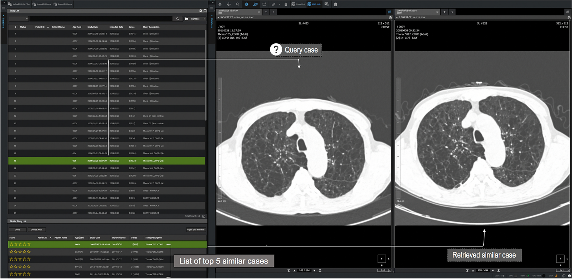Toggle Cross Link between viewers
Image resolution: width=572 pixels, height=279 pixels.
[x=298, y=4]
